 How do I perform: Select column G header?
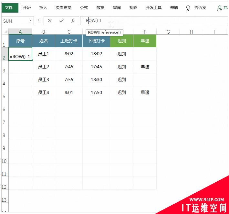click(168, 32)
